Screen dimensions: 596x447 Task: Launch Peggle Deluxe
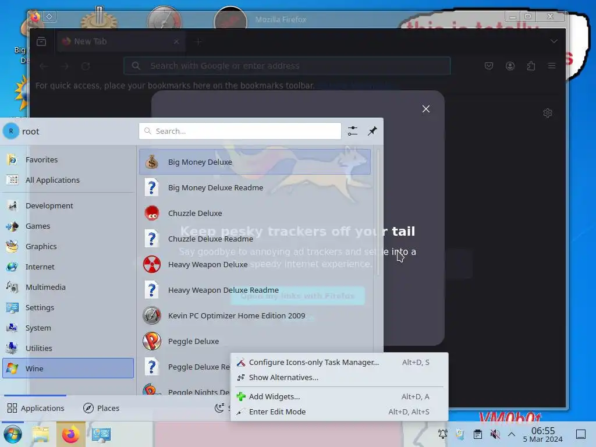tap(255, 341)
